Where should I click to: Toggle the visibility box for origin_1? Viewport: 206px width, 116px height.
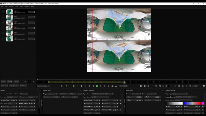tap(3, 12)
